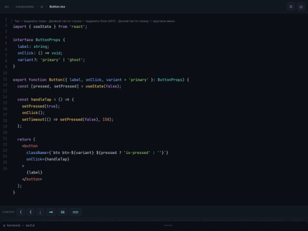Select the 'CONTEXT' label in bottom bar
Image resolution: width=308 pixels, height=231 pixels.
(9, 212)
